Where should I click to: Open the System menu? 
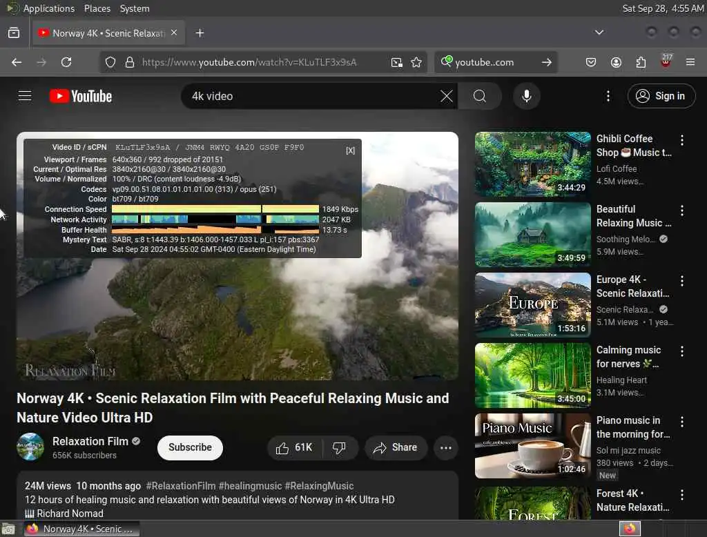coord(135,8)
